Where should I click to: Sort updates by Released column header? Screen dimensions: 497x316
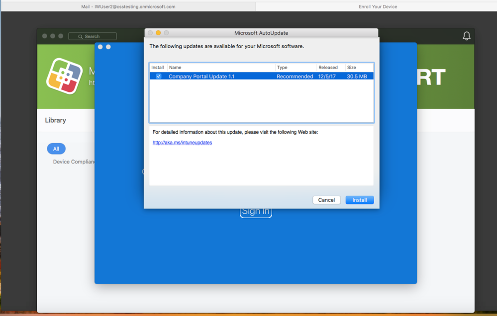click(331, 68)
